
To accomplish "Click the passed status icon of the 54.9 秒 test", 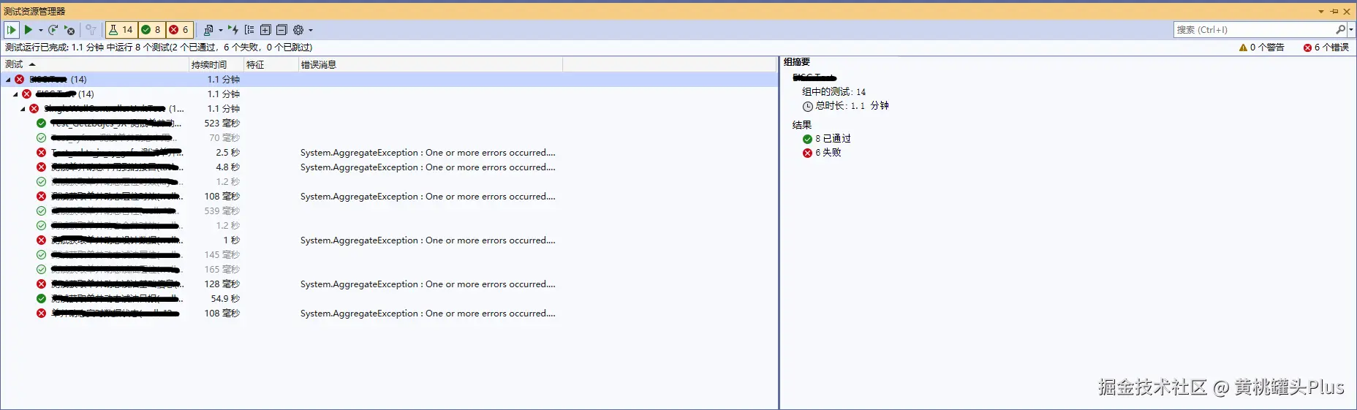I will (x=41, y=299).
